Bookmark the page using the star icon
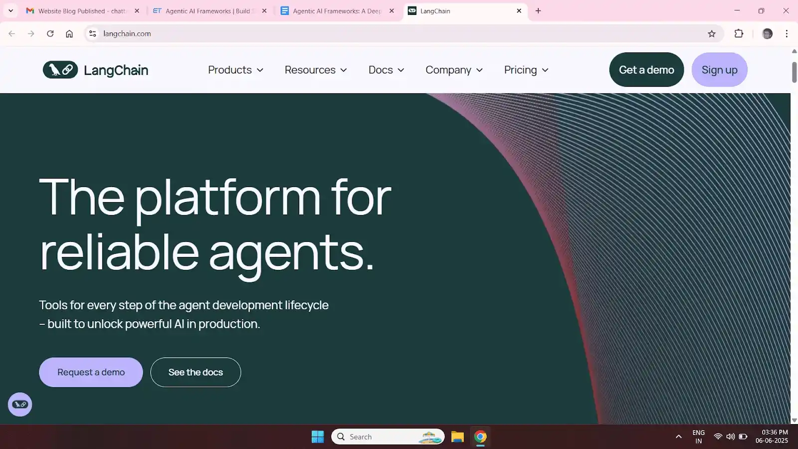The width and height of the screenshot is (798, 449). [x=713, y=33]
